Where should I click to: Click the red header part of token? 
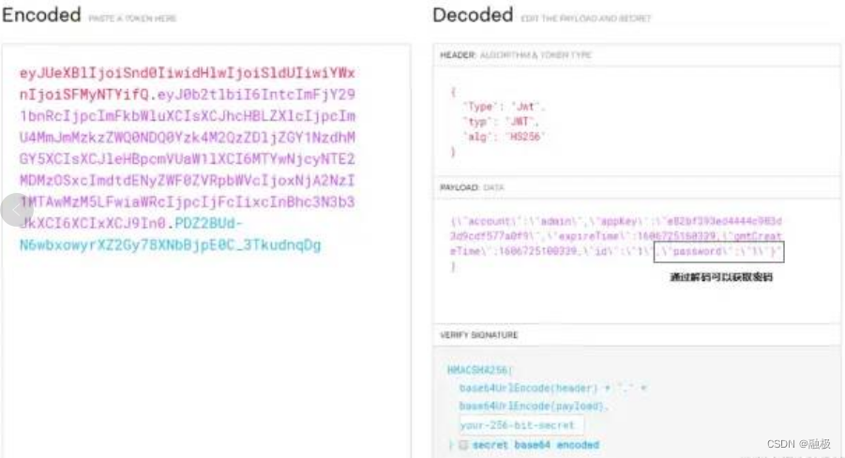tap(187, 83)
